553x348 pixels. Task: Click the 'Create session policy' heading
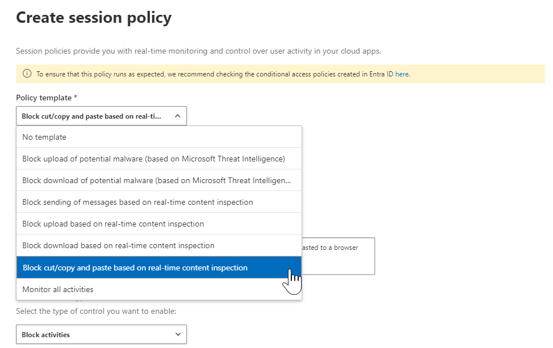(x=94, y=18)
